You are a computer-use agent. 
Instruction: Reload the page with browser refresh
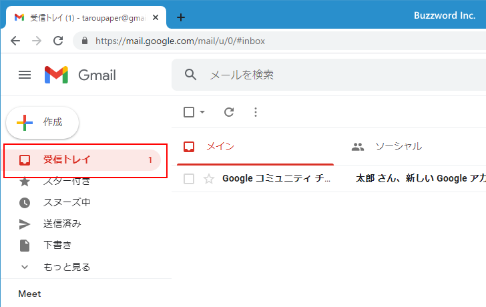(58, 41)
